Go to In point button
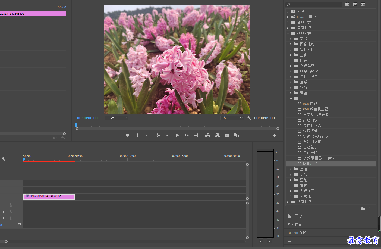 159,135
